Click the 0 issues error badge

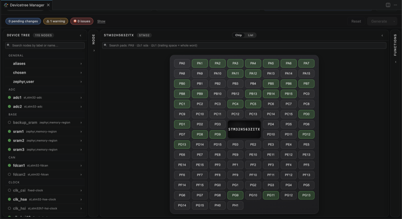(82, 21)
